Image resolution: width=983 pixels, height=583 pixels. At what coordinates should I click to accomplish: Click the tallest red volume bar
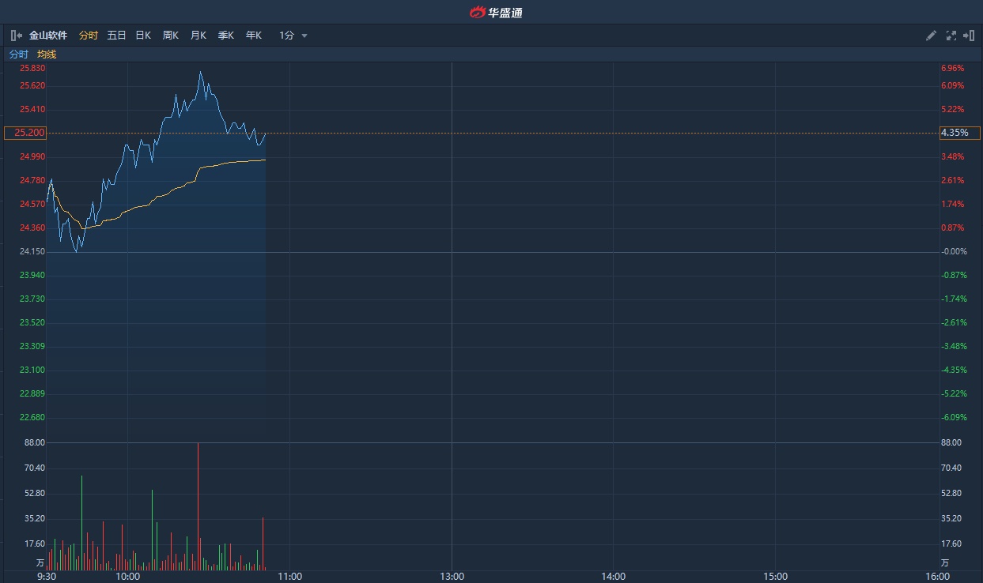(x=198, y=506)
